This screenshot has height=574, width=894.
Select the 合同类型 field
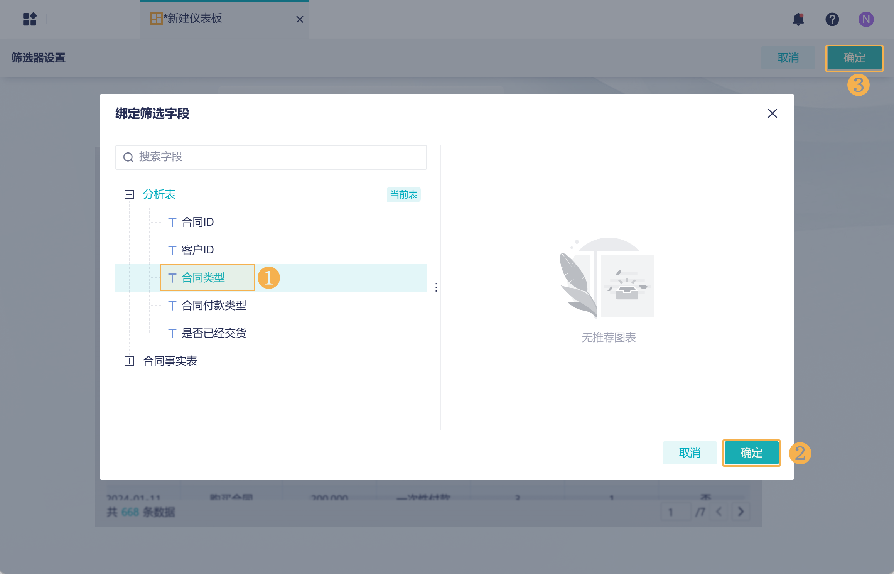pos(203,278)
